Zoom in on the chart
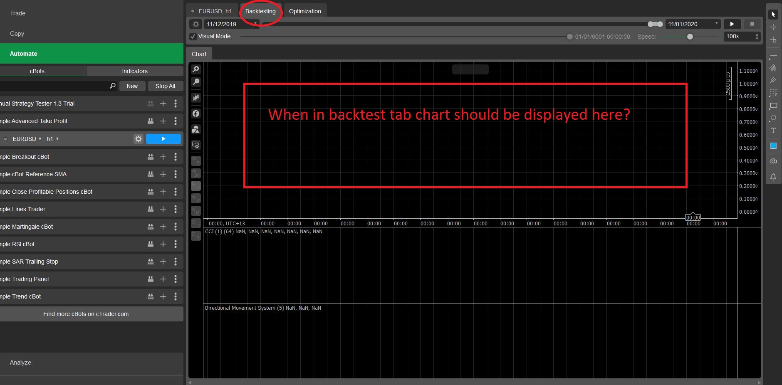 tap(196, 69)
